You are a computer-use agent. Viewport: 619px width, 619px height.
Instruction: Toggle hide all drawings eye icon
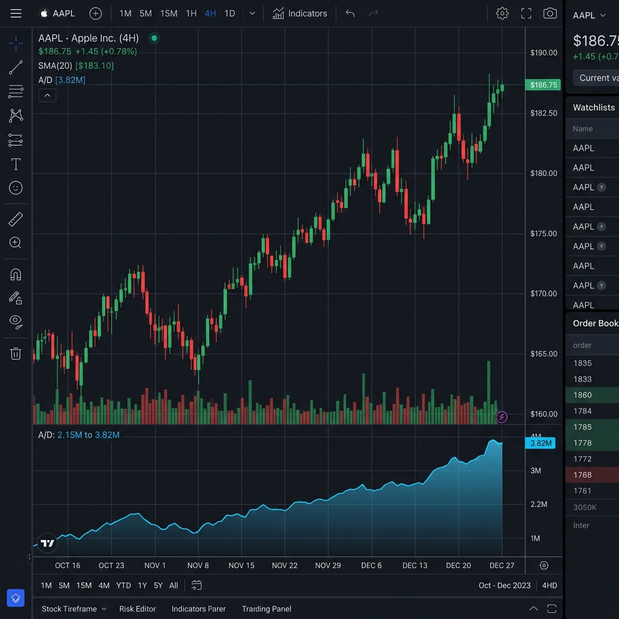[16, 322]
